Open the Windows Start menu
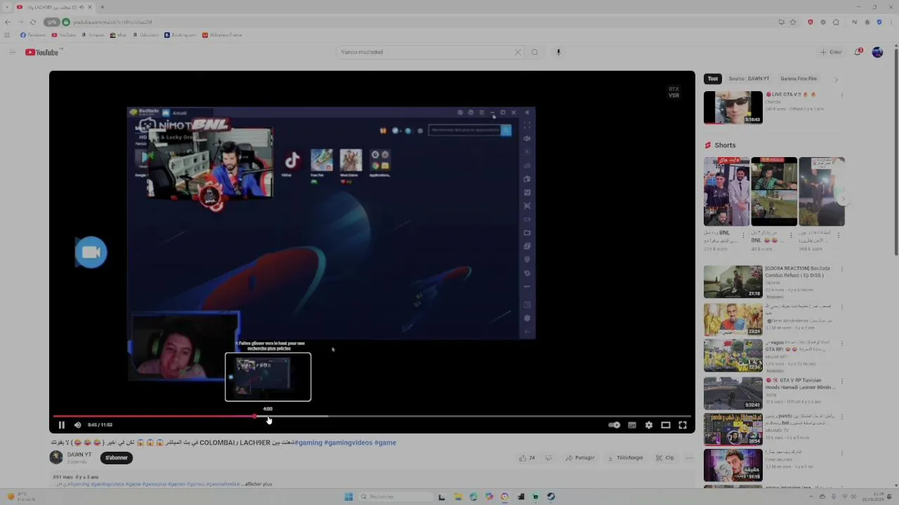This screenshot has height=505, width=899. tap(348, 497)
